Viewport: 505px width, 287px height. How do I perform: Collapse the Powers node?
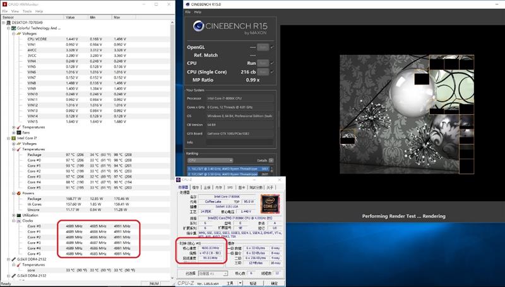click(14, 194)
